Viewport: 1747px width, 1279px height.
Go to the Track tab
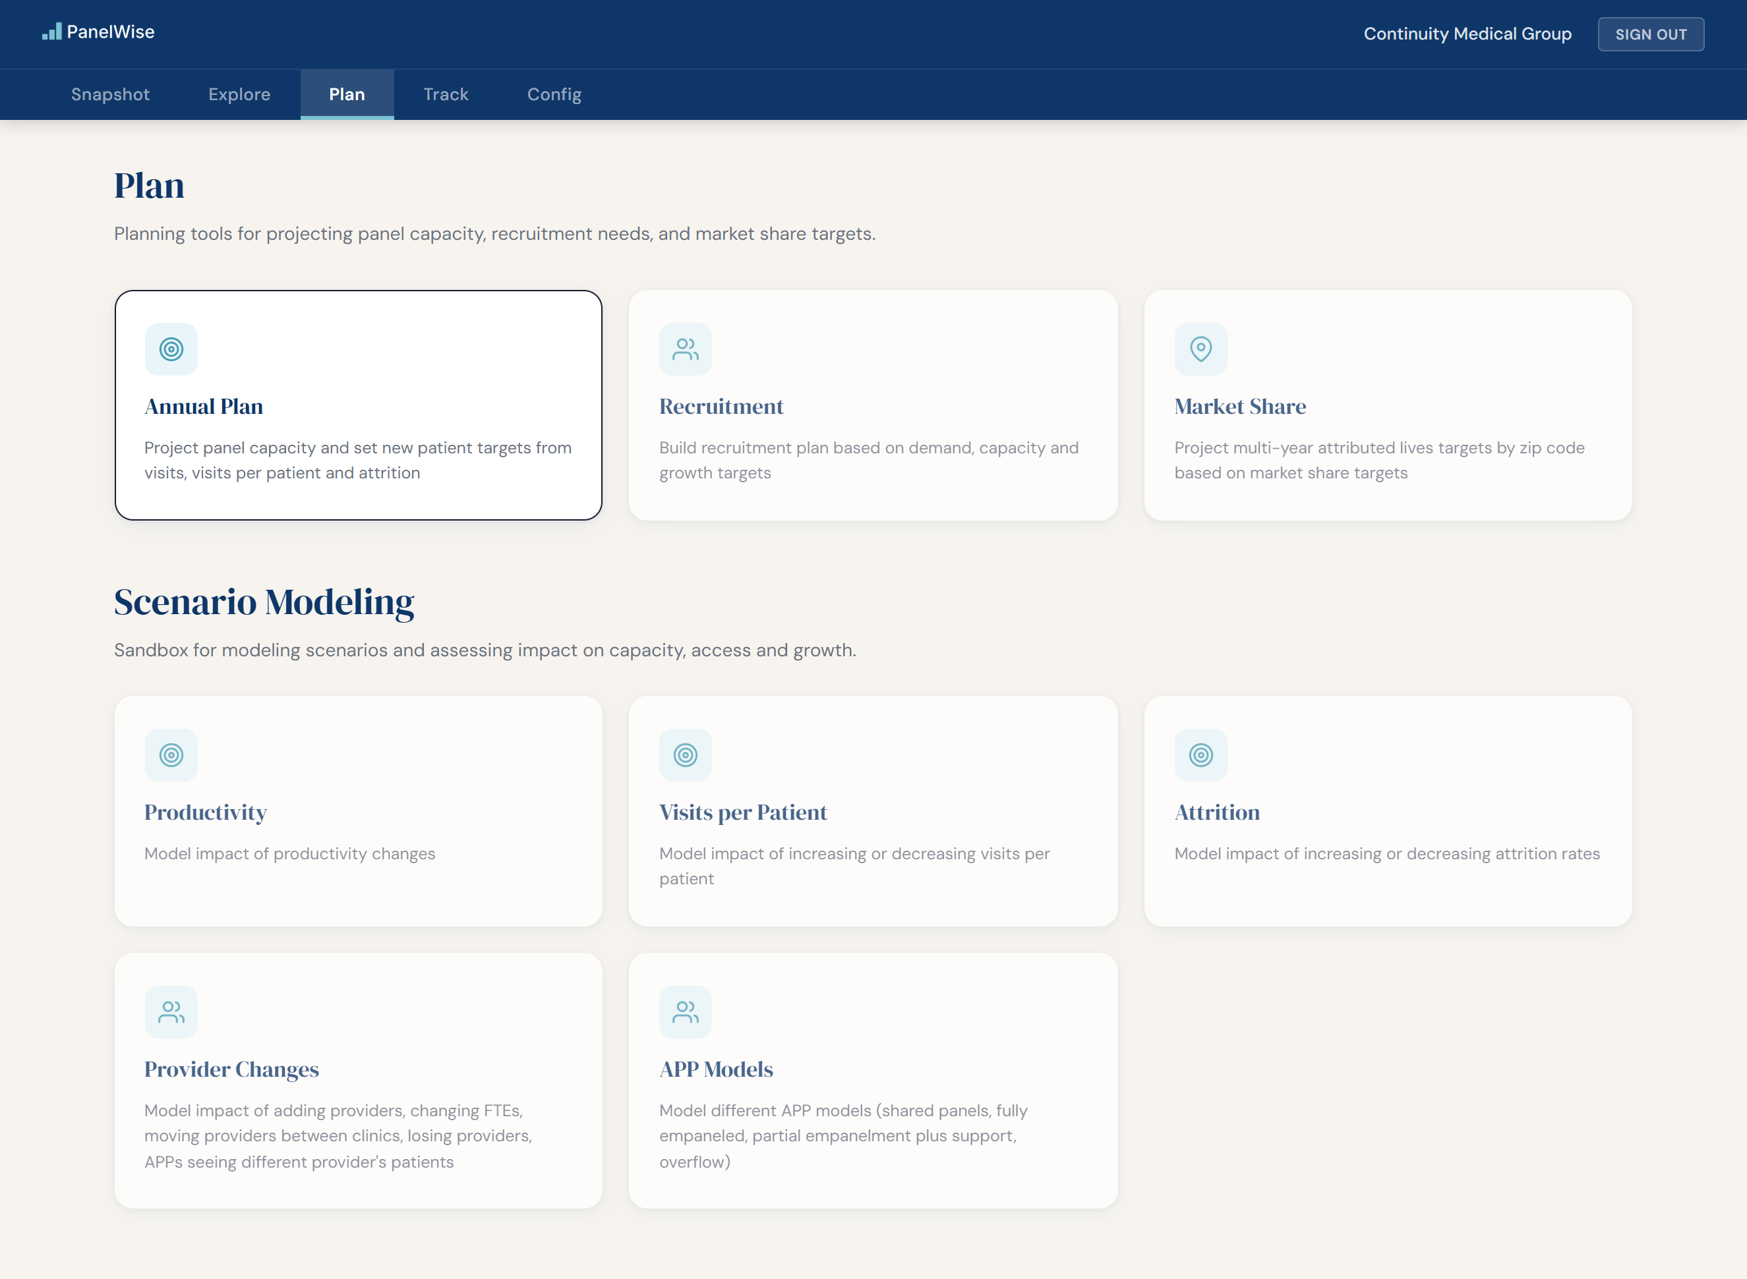tap(446, 94)
